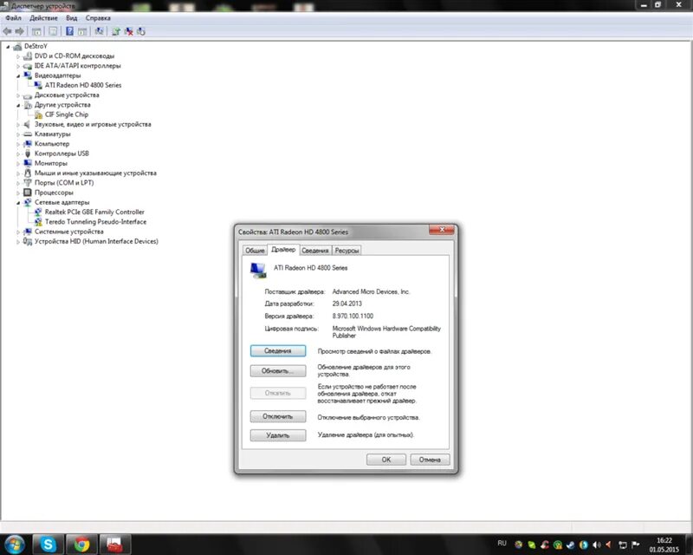Click the Отключить button
This screenshot has height=555, width=693.
(277, 416)
